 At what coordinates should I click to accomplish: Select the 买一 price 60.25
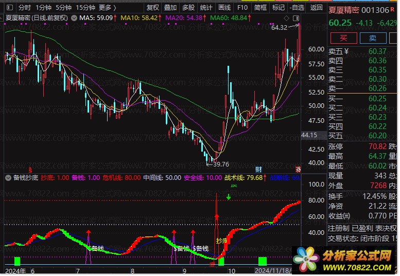(377, 99)
